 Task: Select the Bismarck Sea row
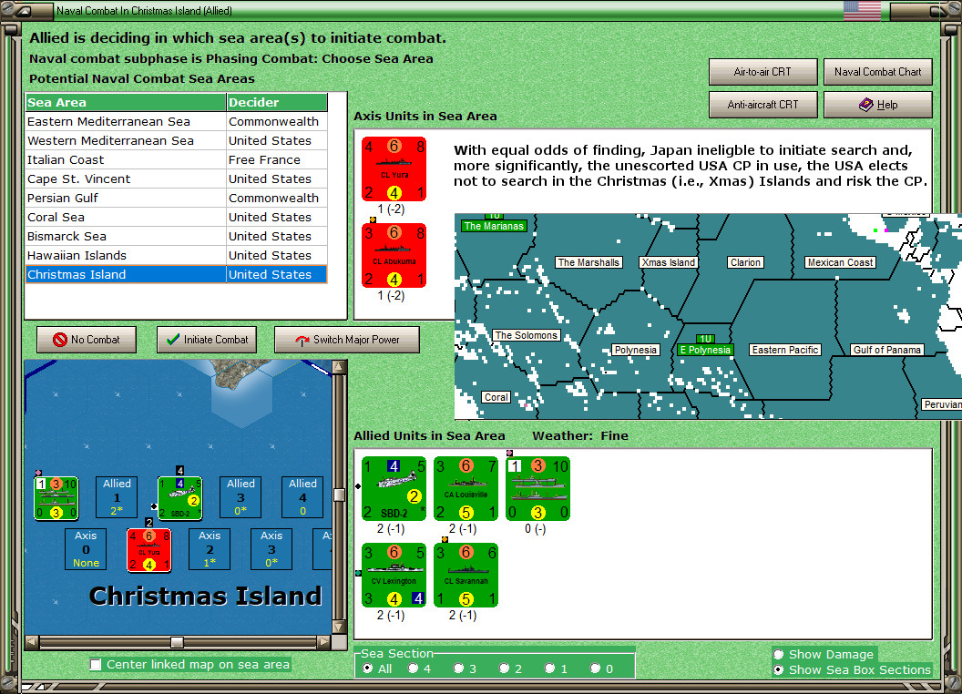tap(176, 236)
